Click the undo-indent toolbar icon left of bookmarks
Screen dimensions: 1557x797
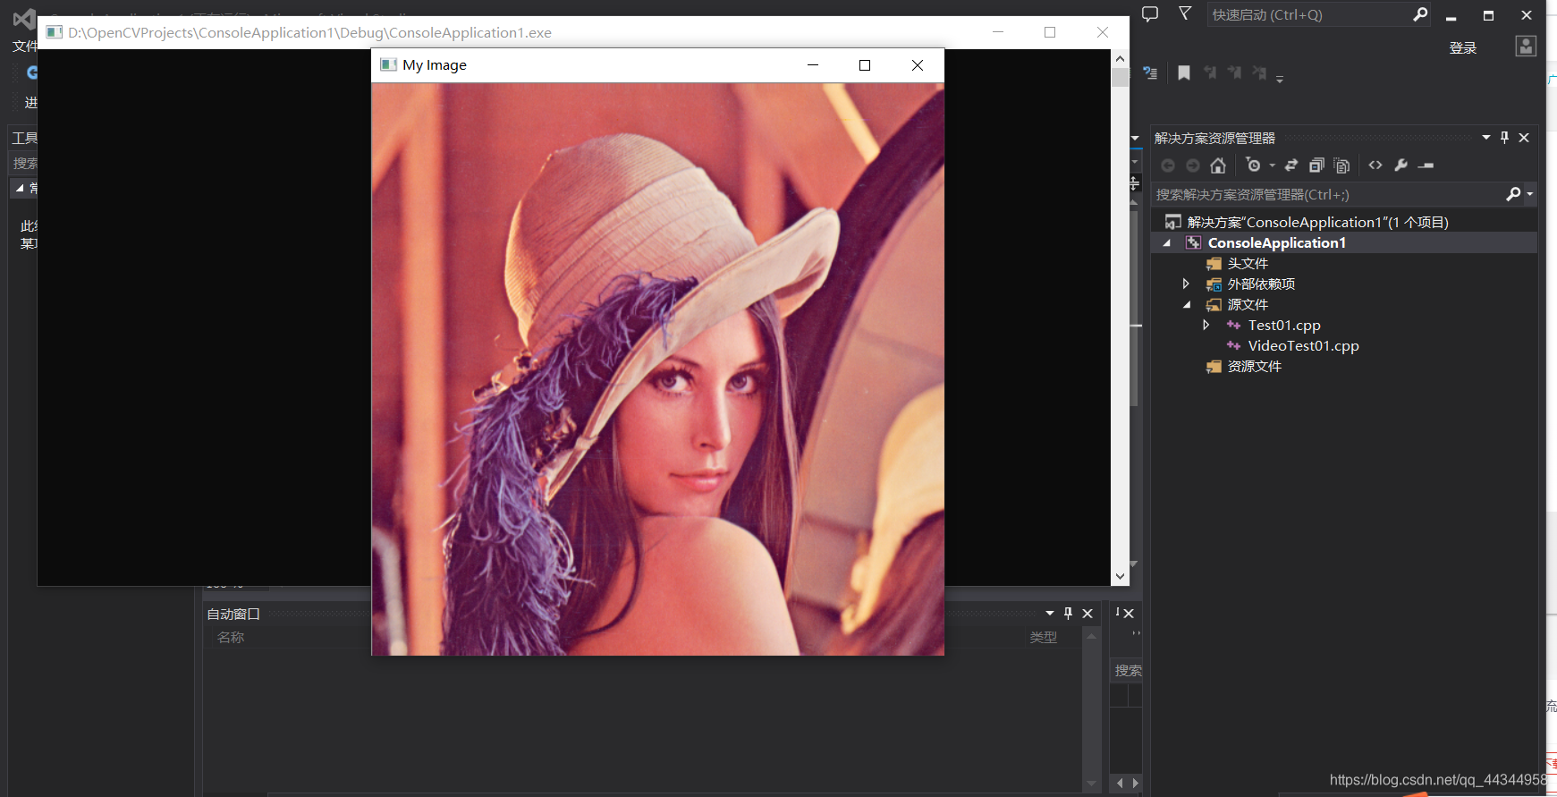1150,73
